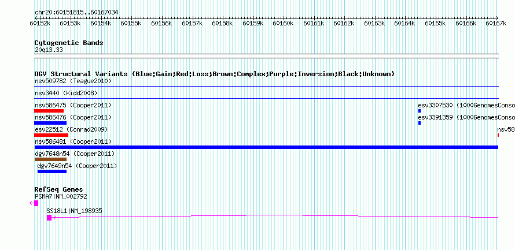Click PSMA7|NM_002792 gene label

pyautogui.click(x=61, y=196)
